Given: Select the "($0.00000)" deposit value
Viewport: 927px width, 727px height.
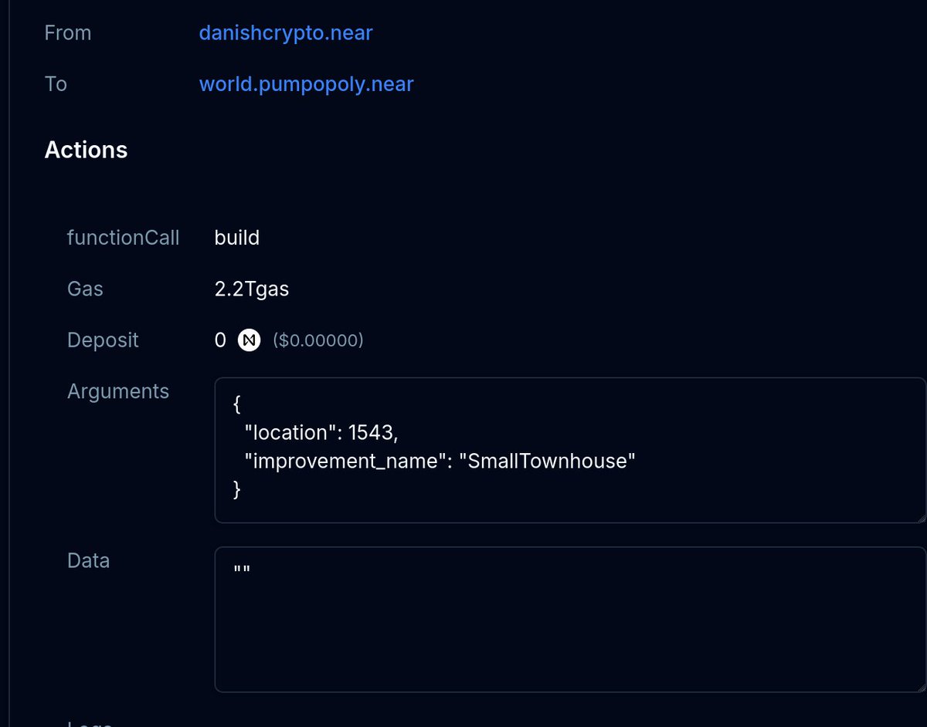Looking at the screenshot, I should click(x=318, y=340).
